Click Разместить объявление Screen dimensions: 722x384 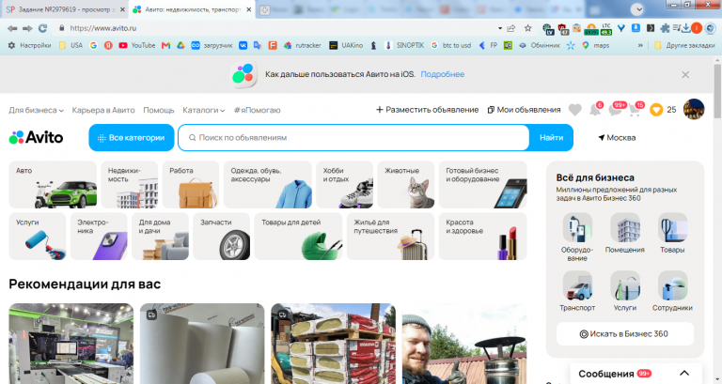coord(428,110)
